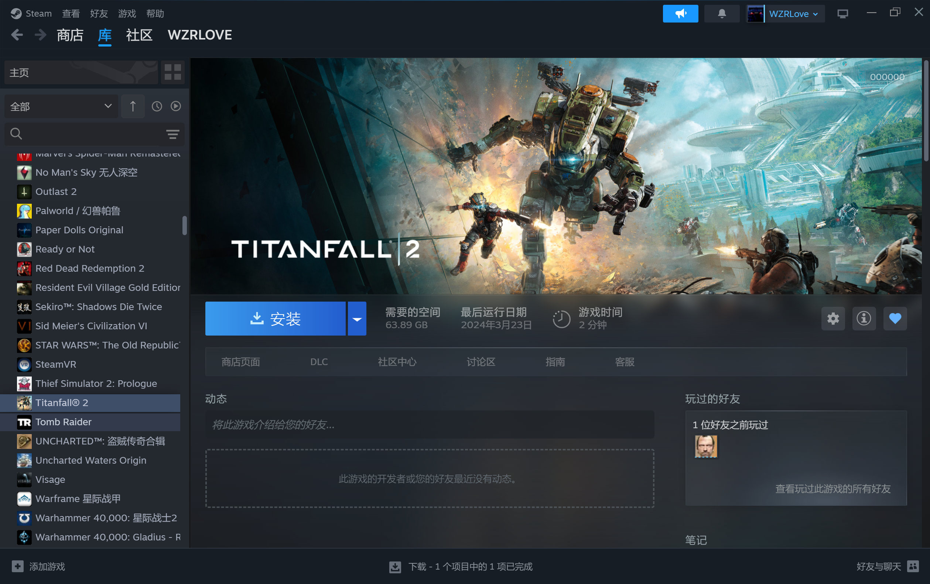
Task: Open advanced filter options icon
Action: pyautogui.click(x=172, y=134)
